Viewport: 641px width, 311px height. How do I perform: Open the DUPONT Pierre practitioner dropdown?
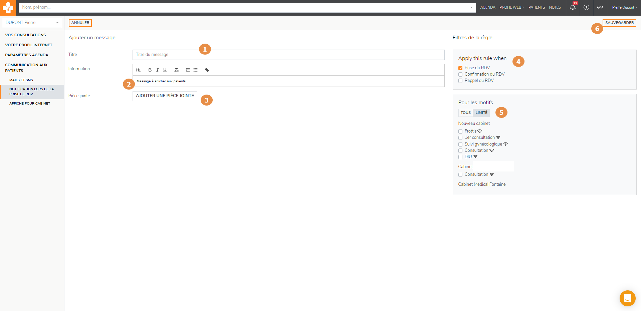pyautogui.click(x=32, y=23)
